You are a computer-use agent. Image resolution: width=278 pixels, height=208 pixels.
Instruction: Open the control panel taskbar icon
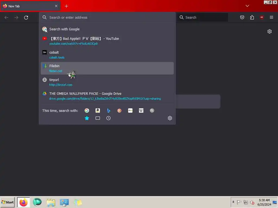[64, 202]
